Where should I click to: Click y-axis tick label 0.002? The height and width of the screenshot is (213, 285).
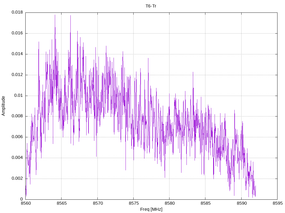tap(17, 178)
